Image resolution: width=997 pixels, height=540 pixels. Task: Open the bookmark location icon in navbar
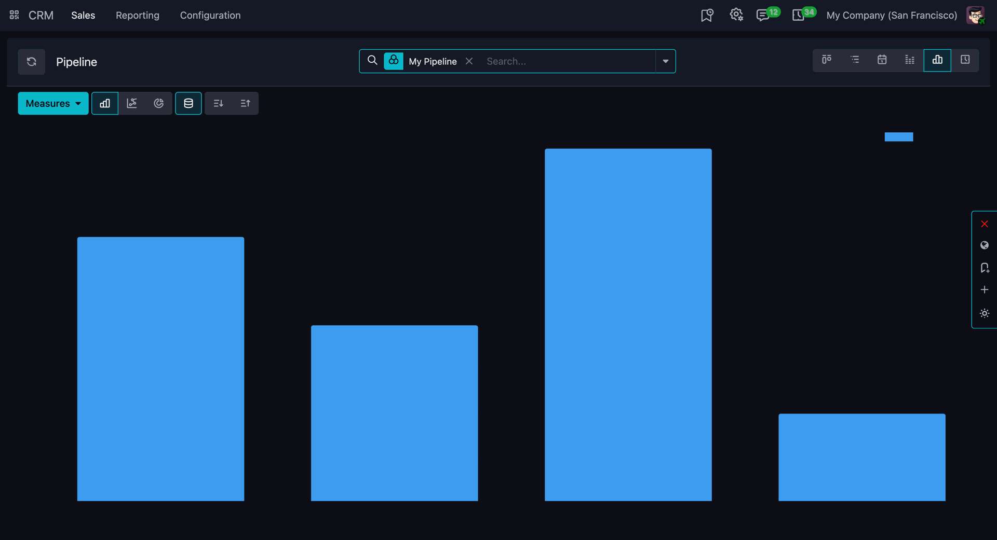pos(707,15)
